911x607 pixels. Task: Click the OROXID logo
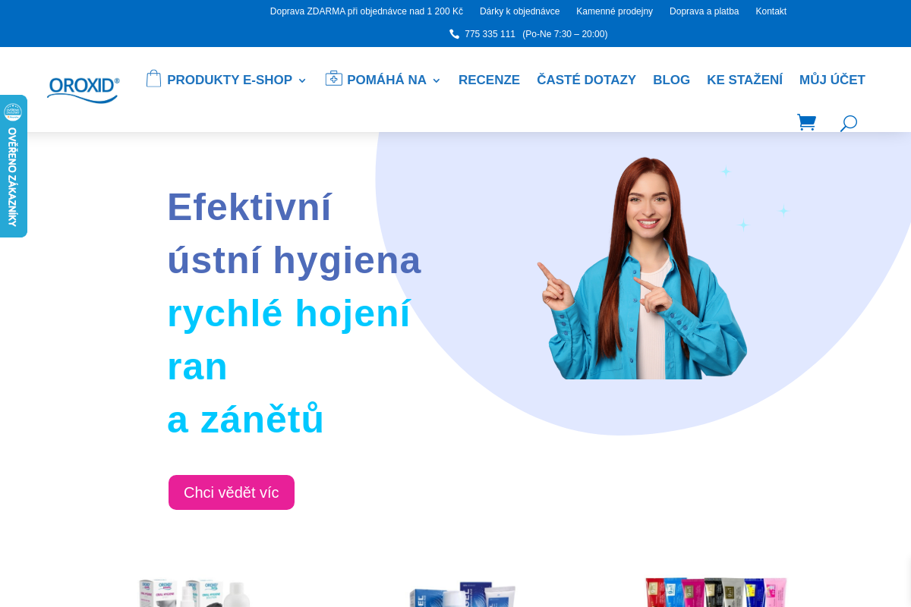83,88
